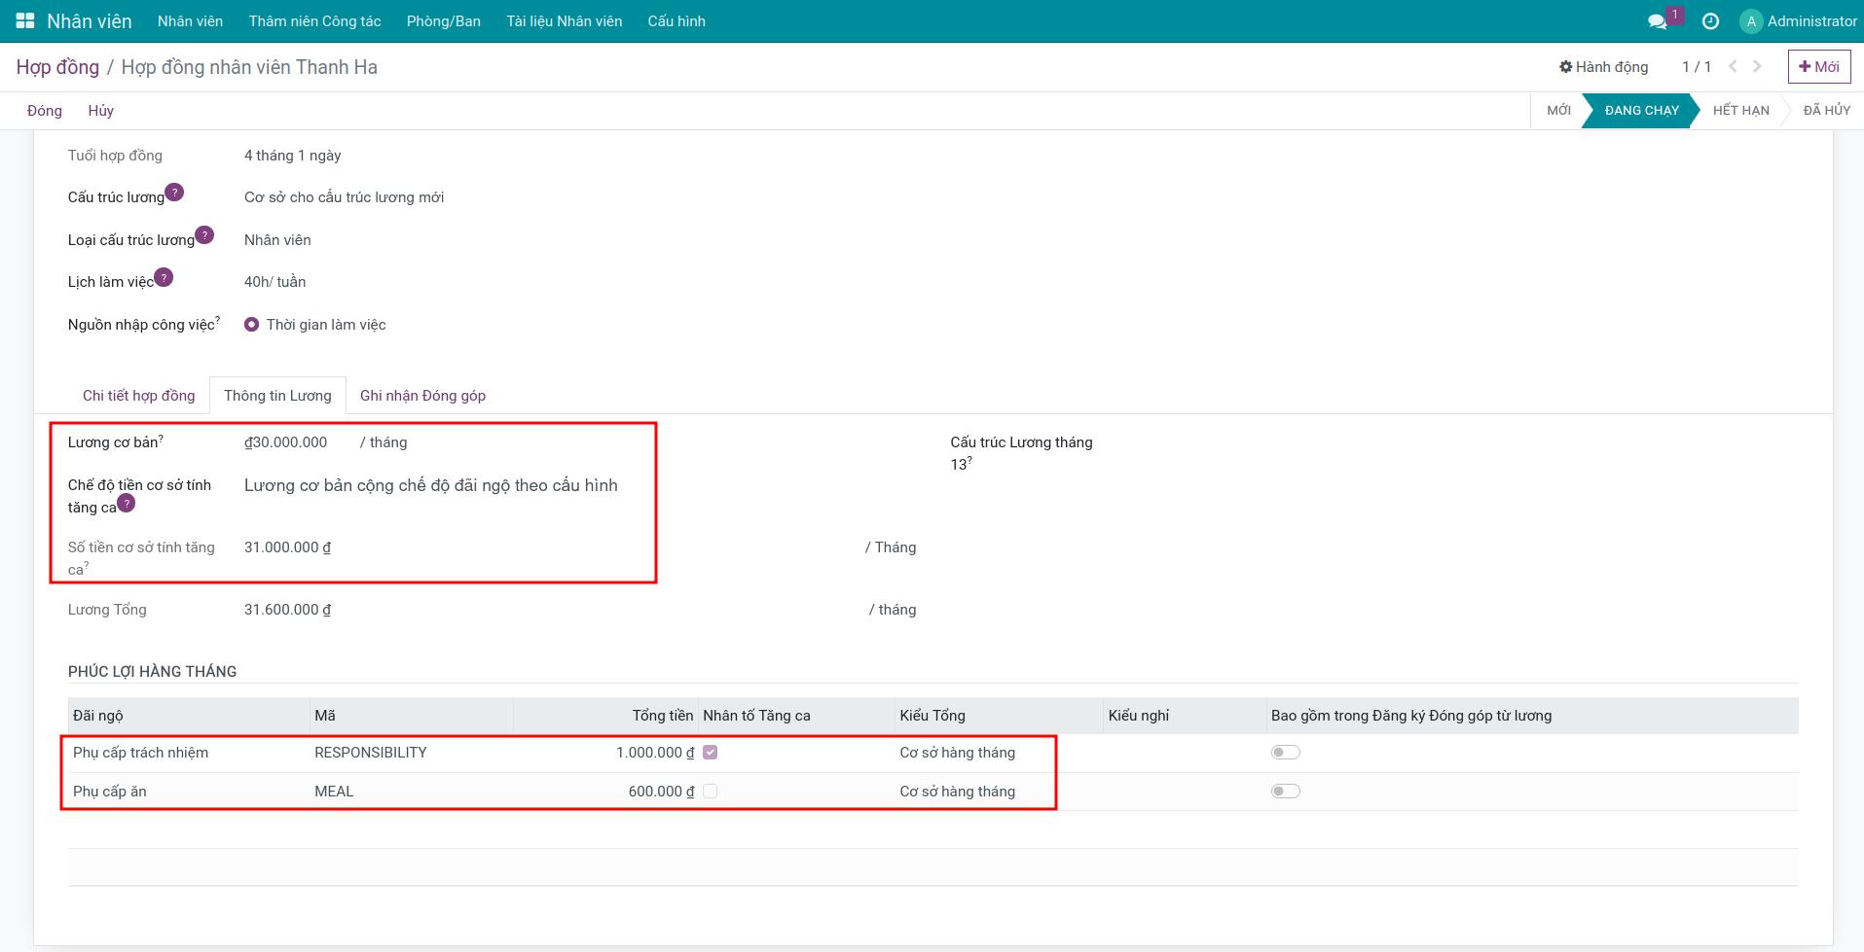Set status to HẾT HẠN stage
This screenshot has height=952, width=1864.
click(x=1740, y=111)
